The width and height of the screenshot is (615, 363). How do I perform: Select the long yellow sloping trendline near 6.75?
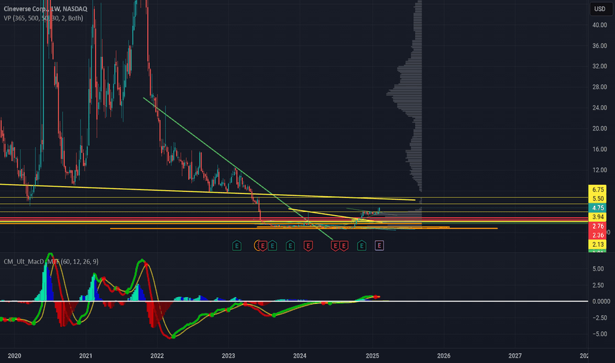pyautogui.click(x=207, y=192)
